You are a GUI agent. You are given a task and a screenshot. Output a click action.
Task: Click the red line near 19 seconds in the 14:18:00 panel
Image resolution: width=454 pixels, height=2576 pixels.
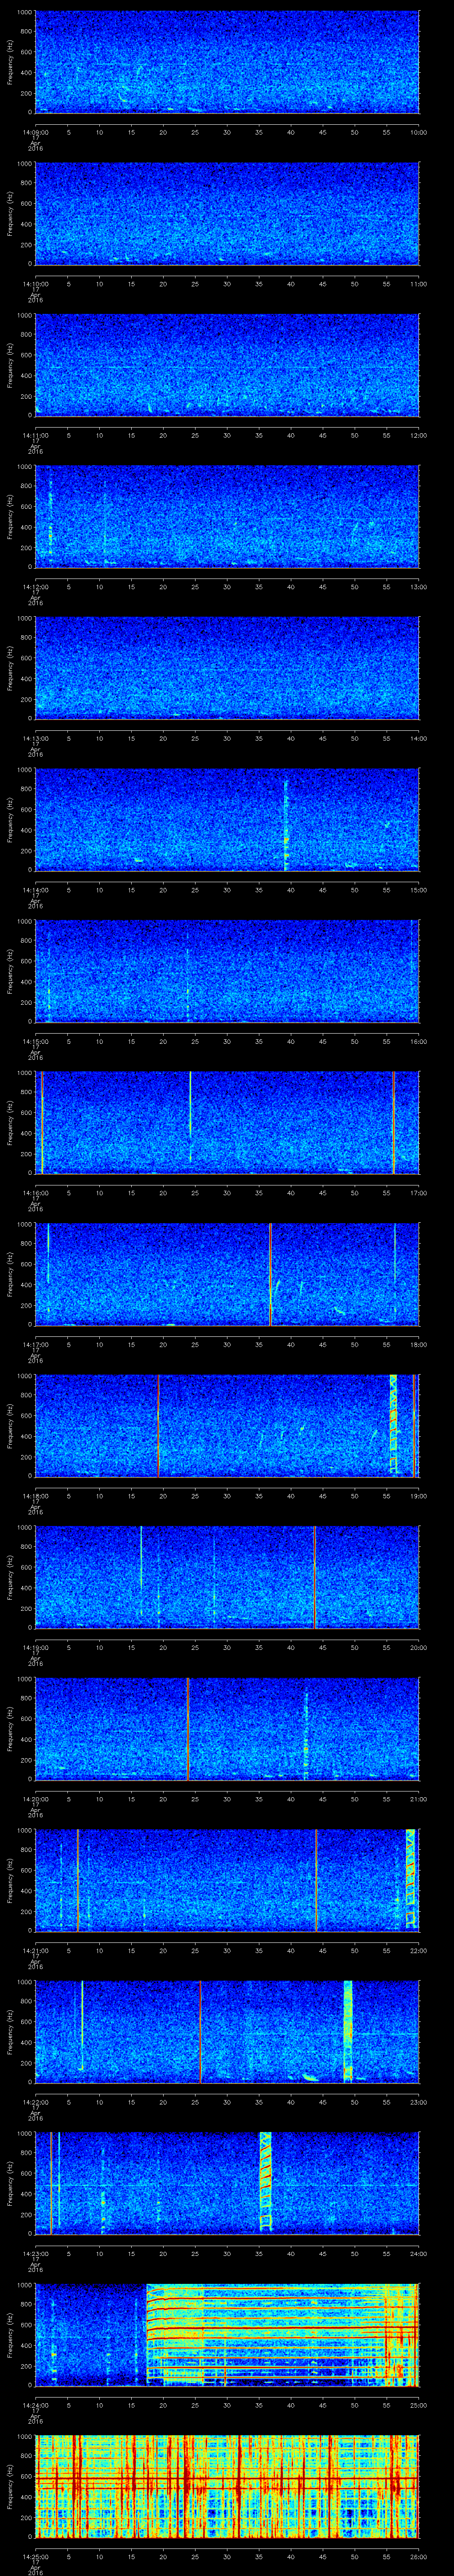pos(159,1425)
